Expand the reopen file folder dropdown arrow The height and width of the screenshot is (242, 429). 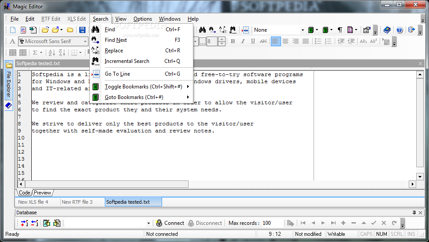point(61,30)
